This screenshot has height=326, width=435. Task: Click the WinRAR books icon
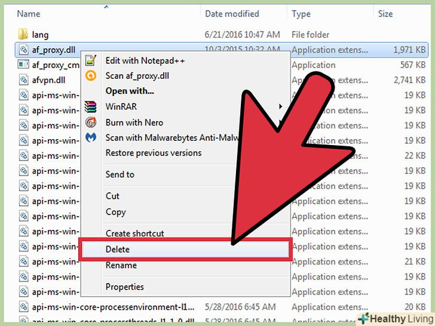(91, 106)
